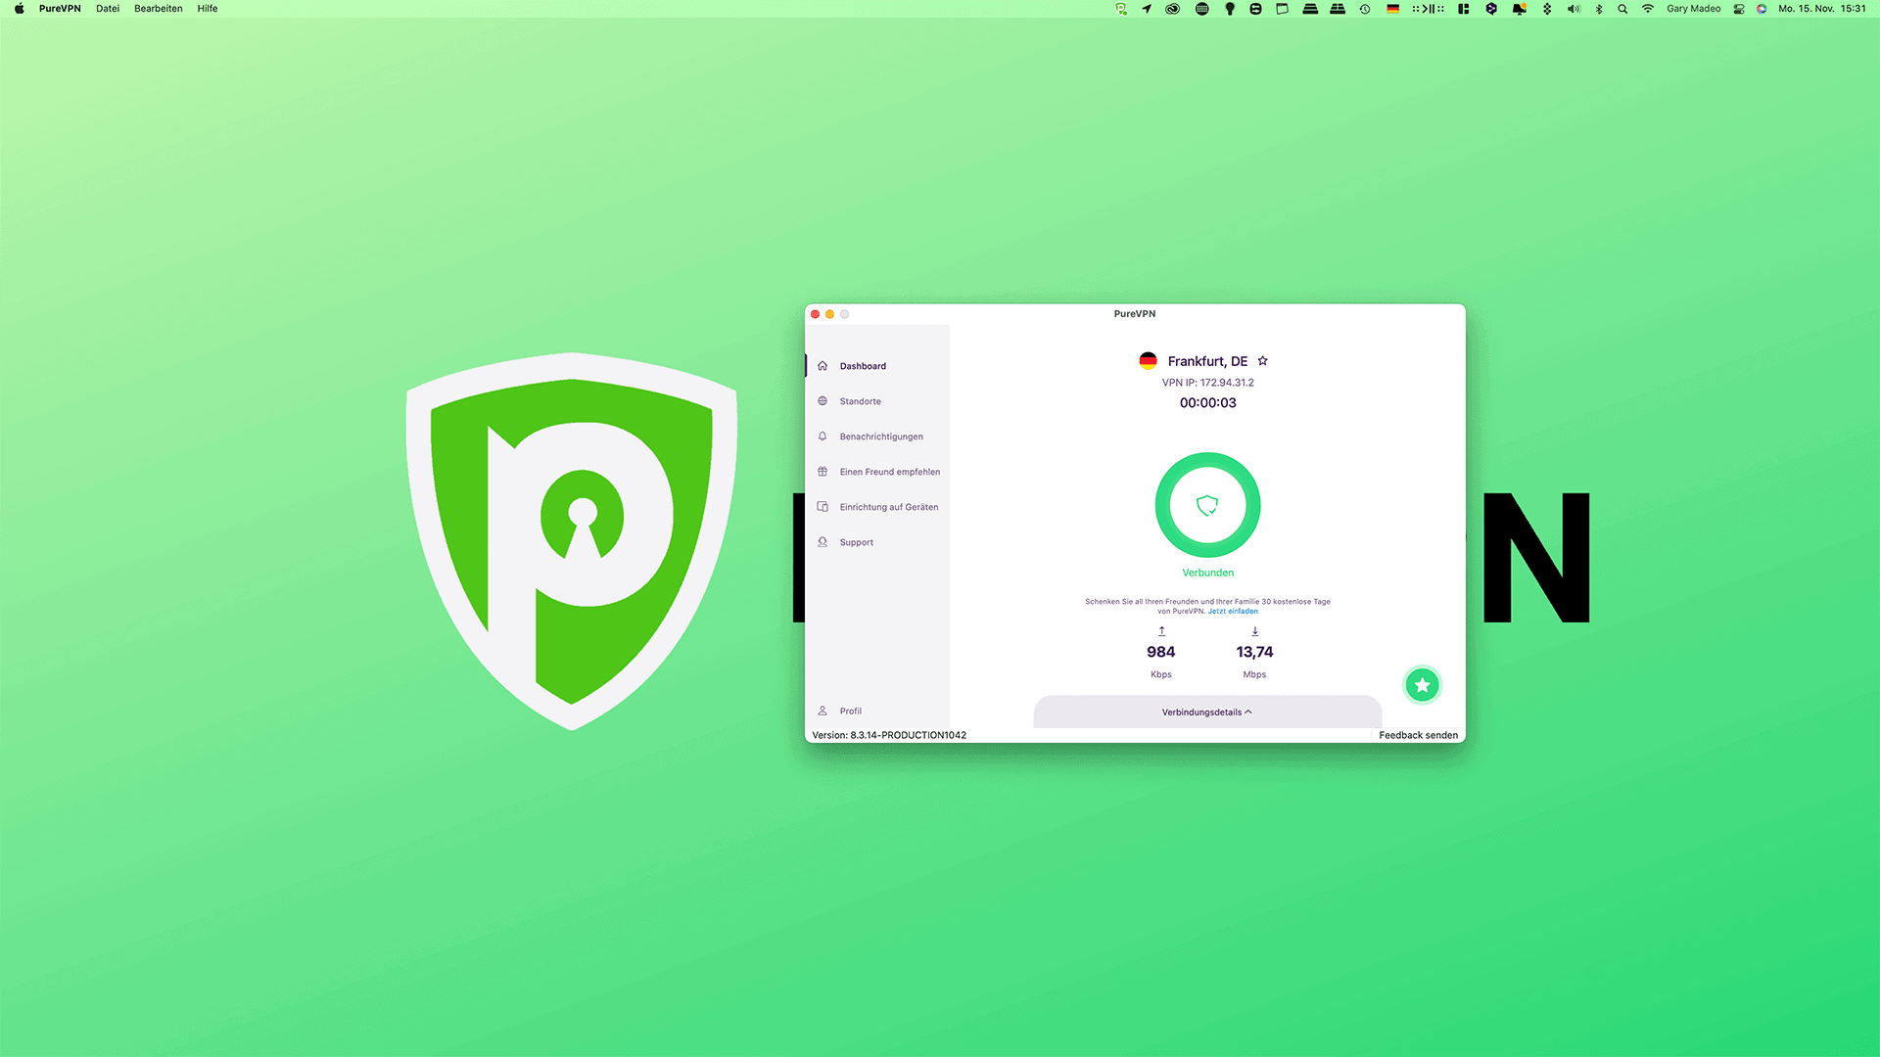Click download speed value 13,74

point(1254,652)
